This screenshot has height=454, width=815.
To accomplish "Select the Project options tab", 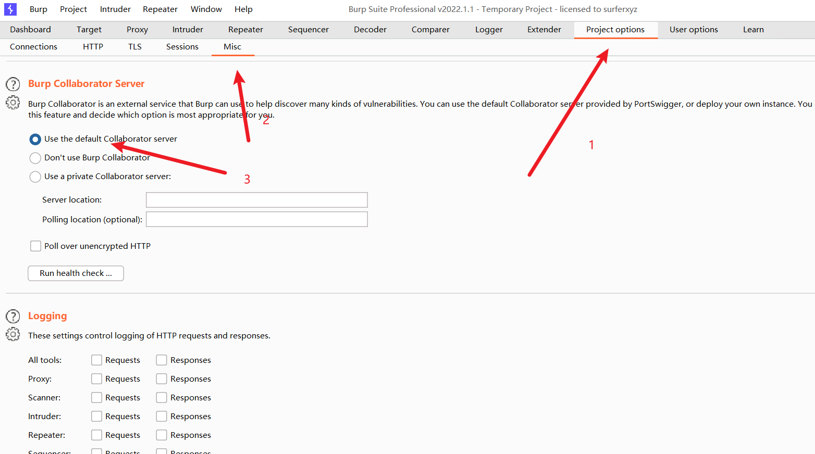I will [x=615, y=30].
